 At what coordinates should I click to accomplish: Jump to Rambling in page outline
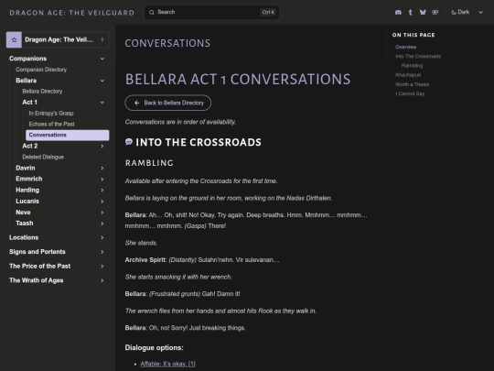412,66
